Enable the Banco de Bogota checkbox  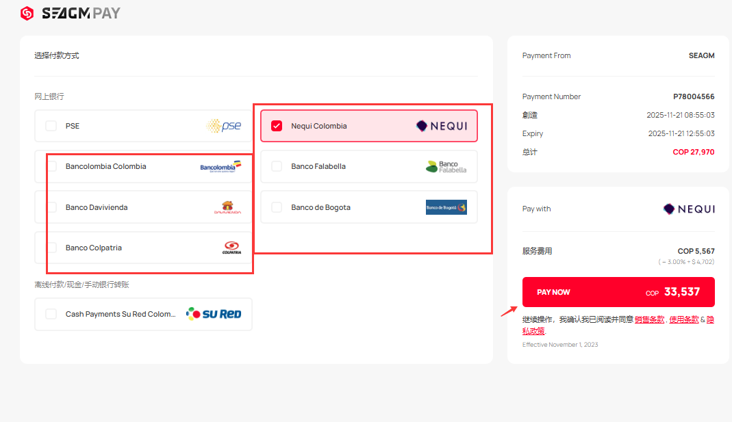click(277, 207)
